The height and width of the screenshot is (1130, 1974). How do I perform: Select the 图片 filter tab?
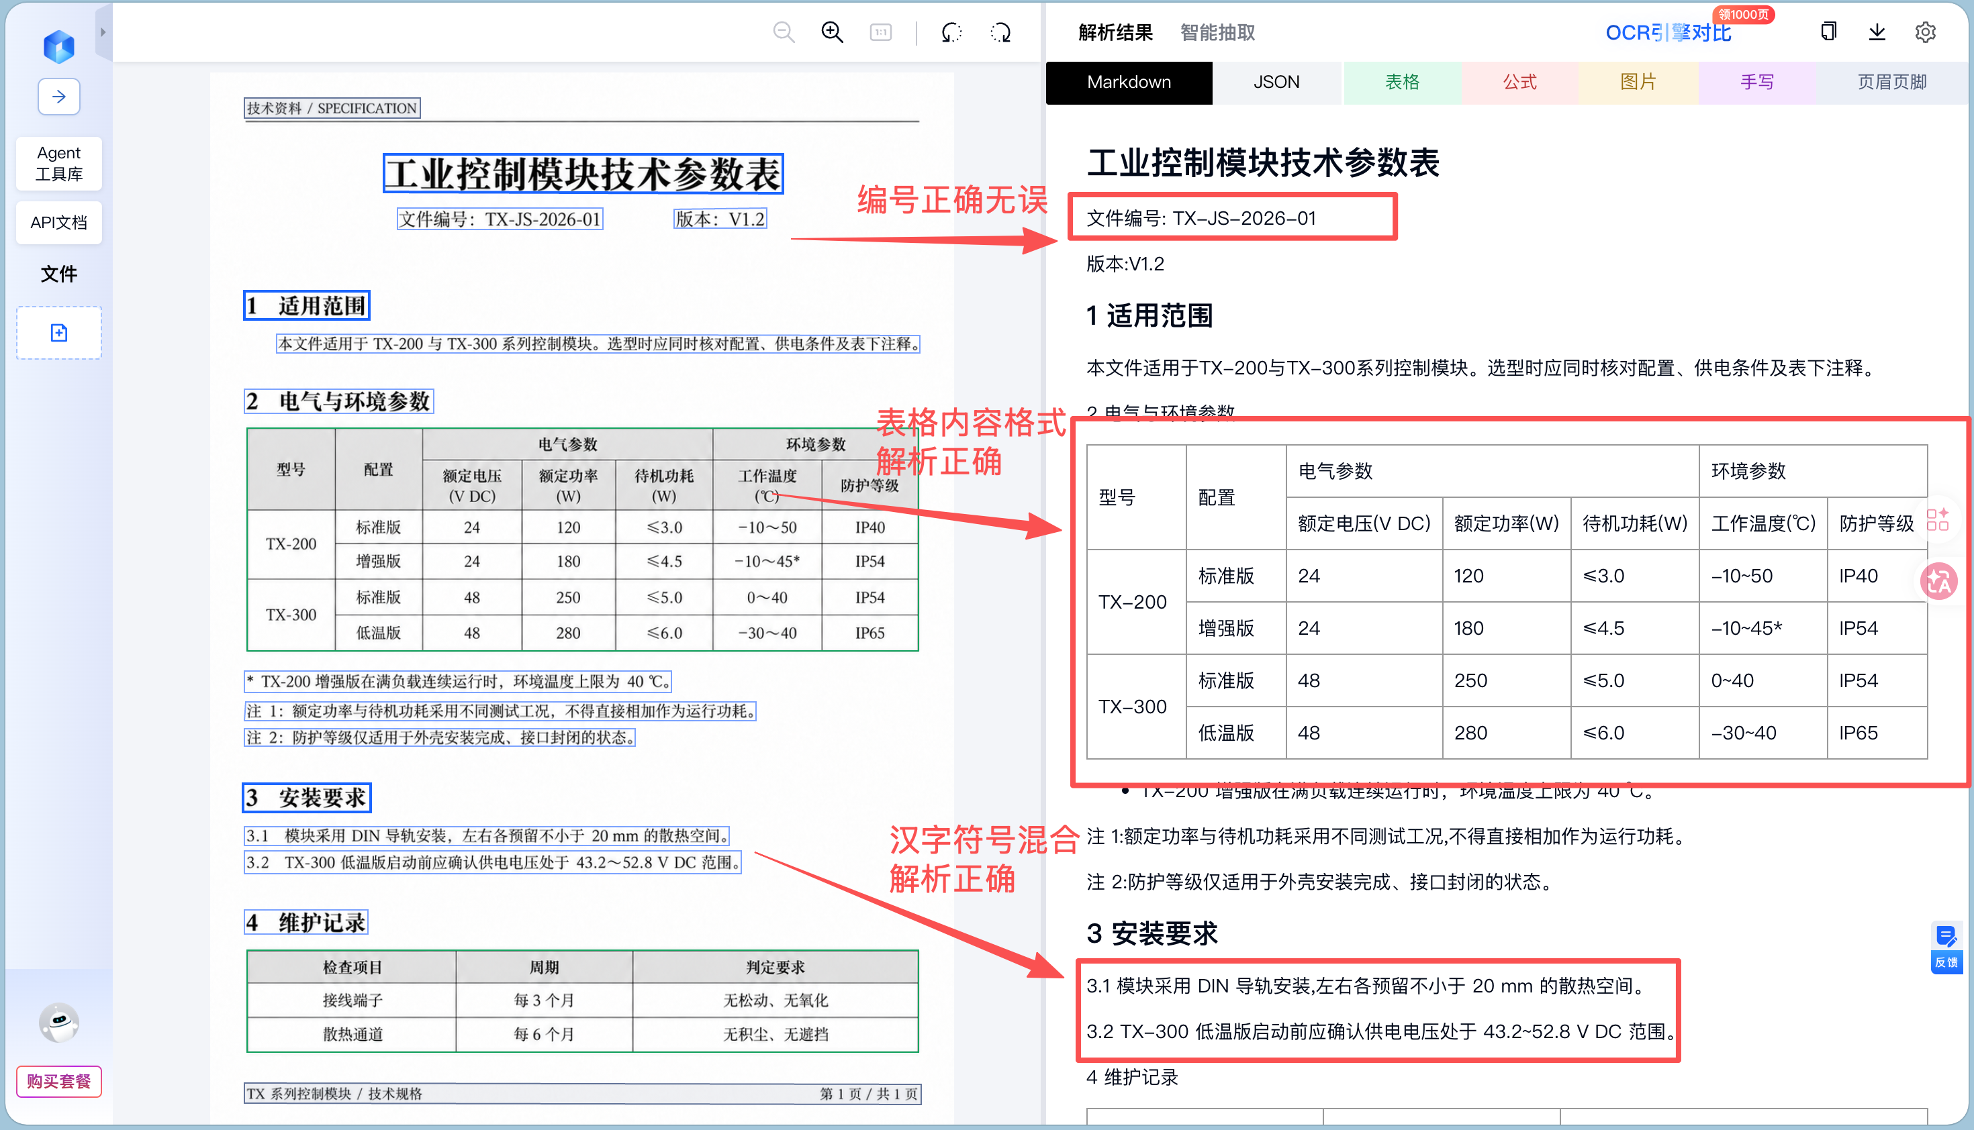[1638, 83]
